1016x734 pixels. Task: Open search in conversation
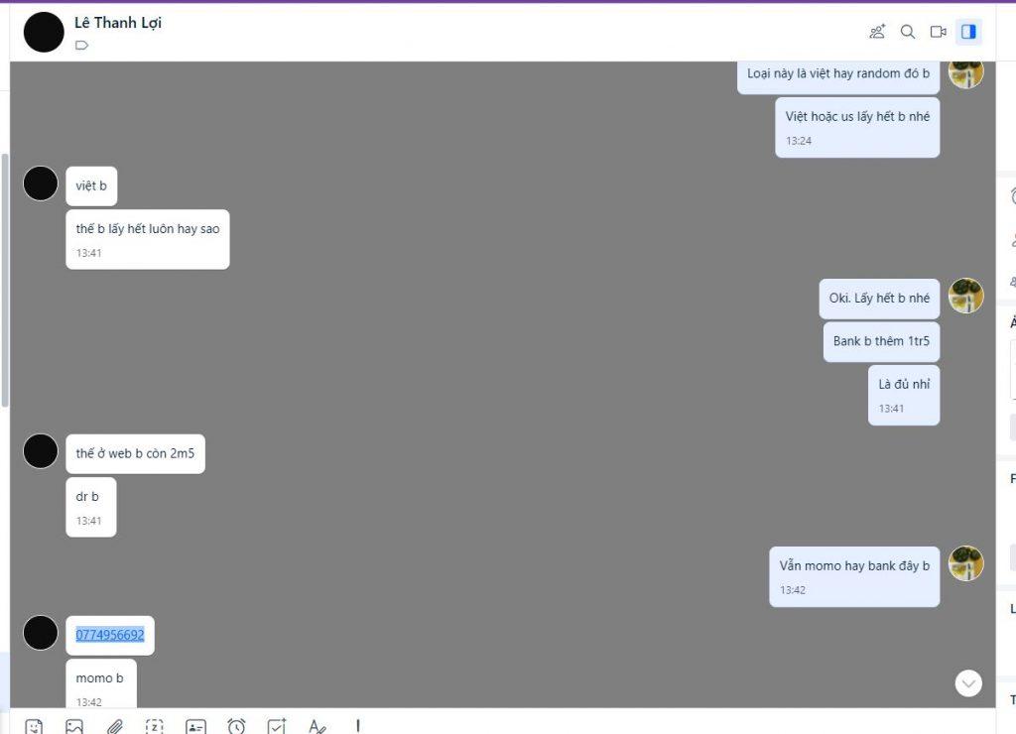(x=908, y=32)
